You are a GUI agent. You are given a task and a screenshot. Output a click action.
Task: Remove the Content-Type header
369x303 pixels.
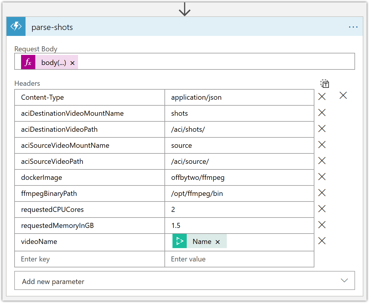[x=322, y=96]
